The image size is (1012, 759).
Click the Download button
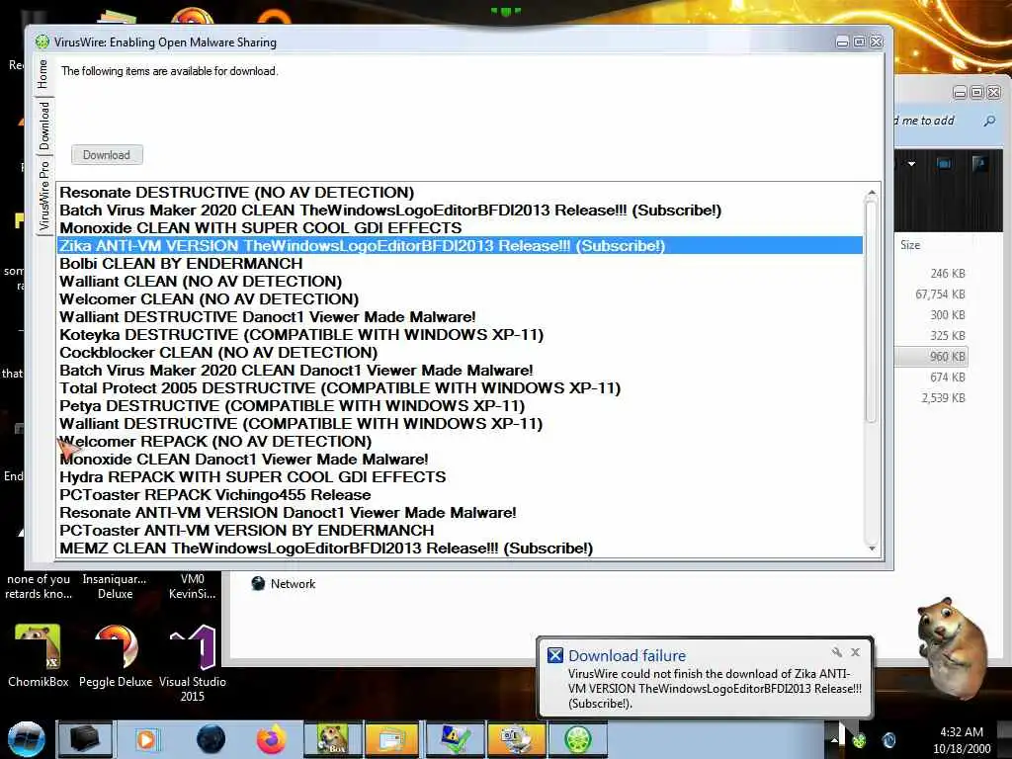point(107,155)
